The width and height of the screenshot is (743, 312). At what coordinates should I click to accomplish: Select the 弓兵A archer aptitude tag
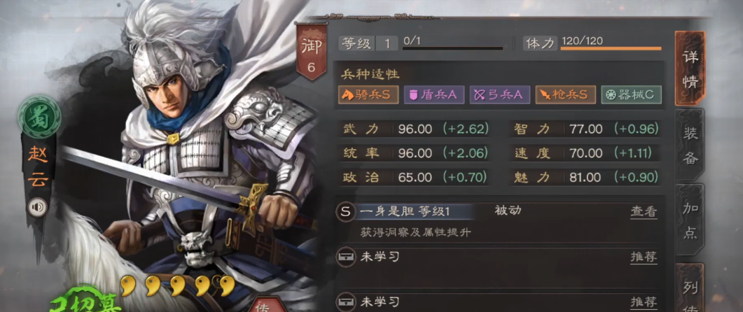499,94
